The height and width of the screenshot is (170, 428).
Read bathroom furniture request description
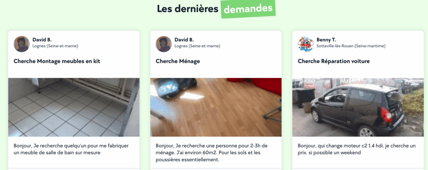point(71,149)
